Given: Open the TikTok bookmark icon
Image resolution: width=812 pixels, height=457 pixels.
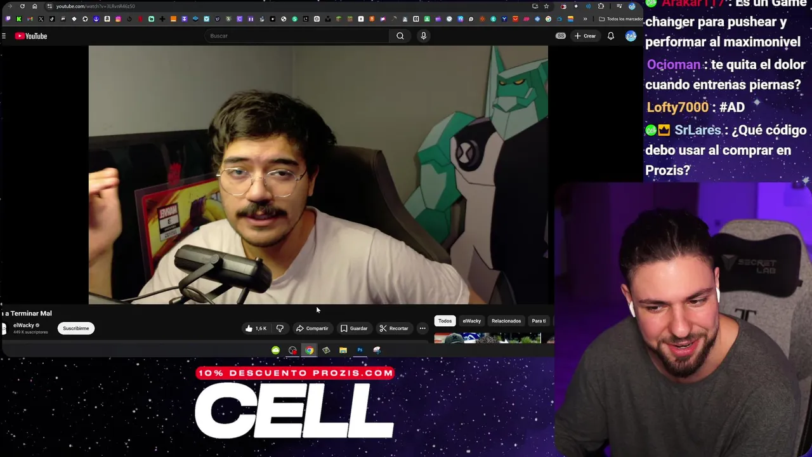Looking at the screenshot, I should [x=52, y=19].
